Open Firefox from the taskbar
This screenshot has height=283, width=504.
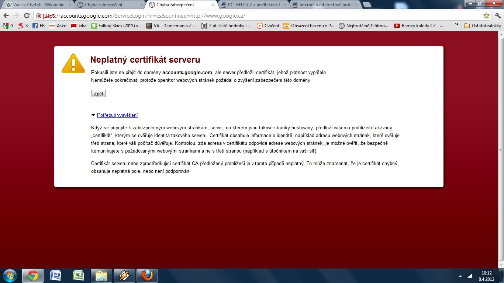coord(147,276)
